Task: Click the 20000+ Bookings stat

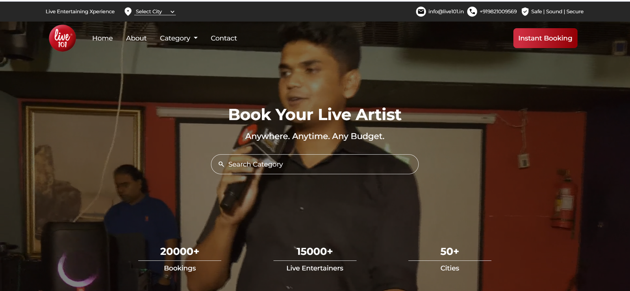Action: [x=180, y=259]
